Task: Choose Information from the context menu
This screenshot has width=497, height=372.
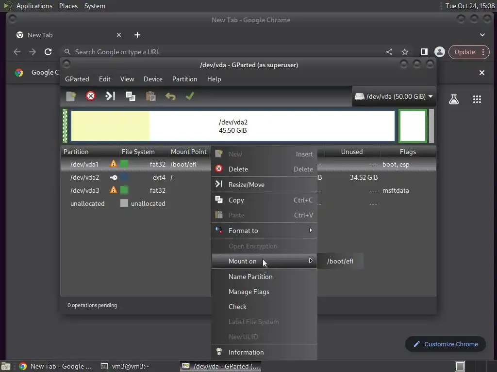Action: coord(264,352)
